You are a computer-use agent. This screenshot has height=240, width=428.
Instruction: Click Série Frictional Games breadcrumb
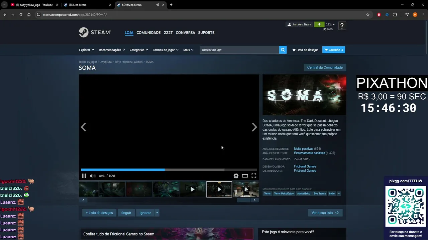point(129,62)
